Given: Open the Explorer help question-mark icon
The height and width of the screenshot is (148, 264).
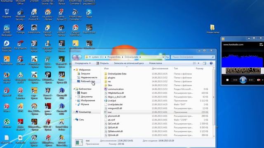Looking at the screenshot, I should 211,63.
